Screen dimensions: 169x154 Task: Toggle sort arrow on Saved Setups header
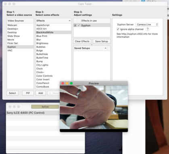pos(105,48)
